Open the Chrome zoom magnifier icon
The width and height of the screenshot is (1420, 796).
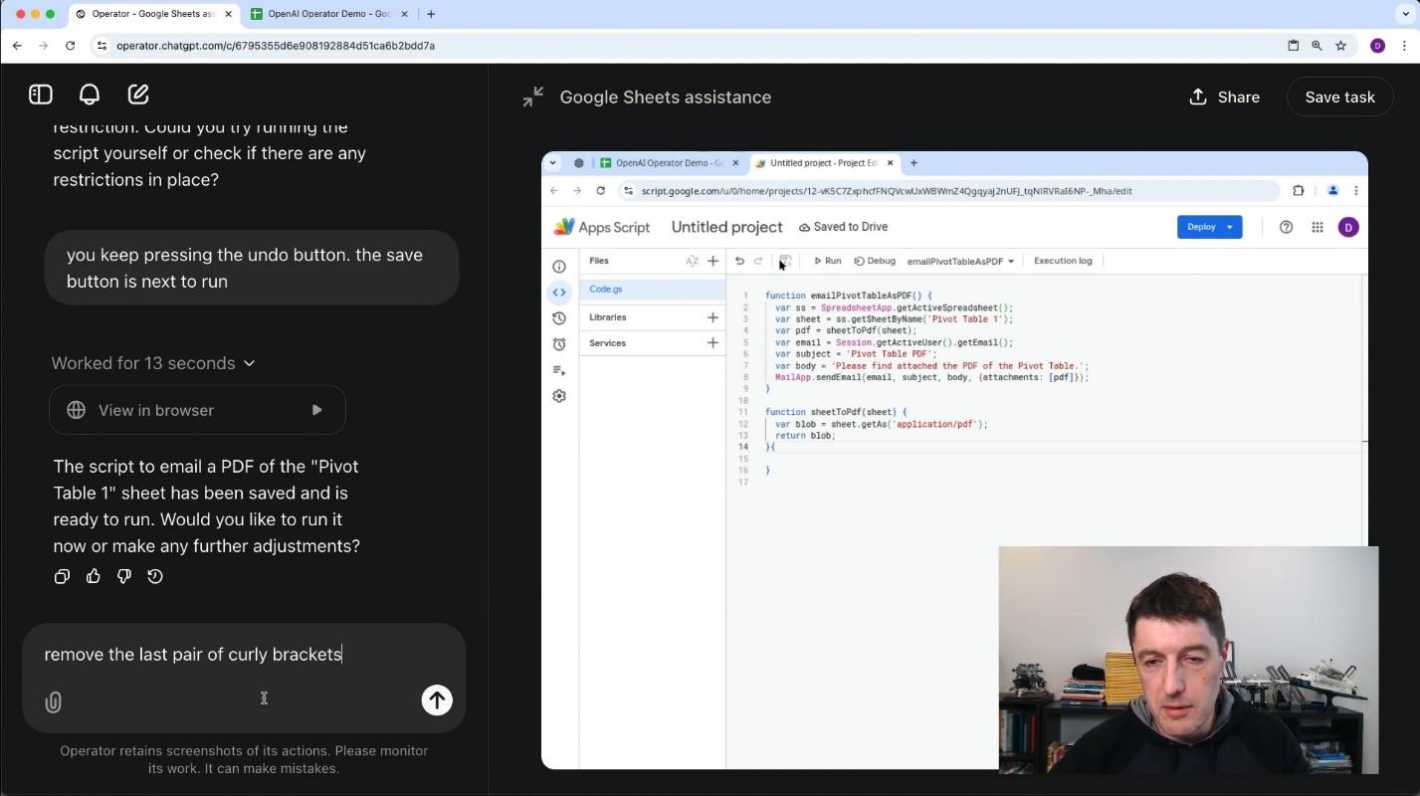pos(1317,46)
